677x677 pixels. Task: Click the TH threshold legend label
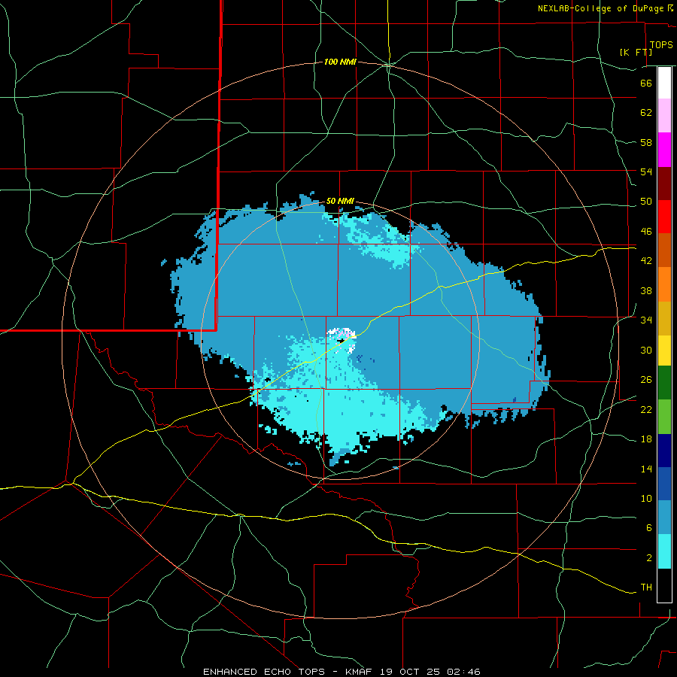tap(646, 587)
